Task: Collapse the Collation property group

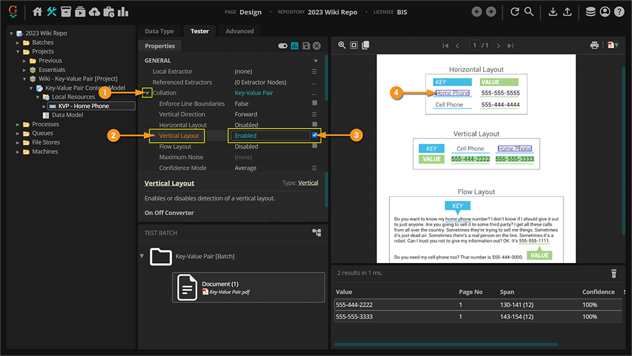Action: pos(147,93)
